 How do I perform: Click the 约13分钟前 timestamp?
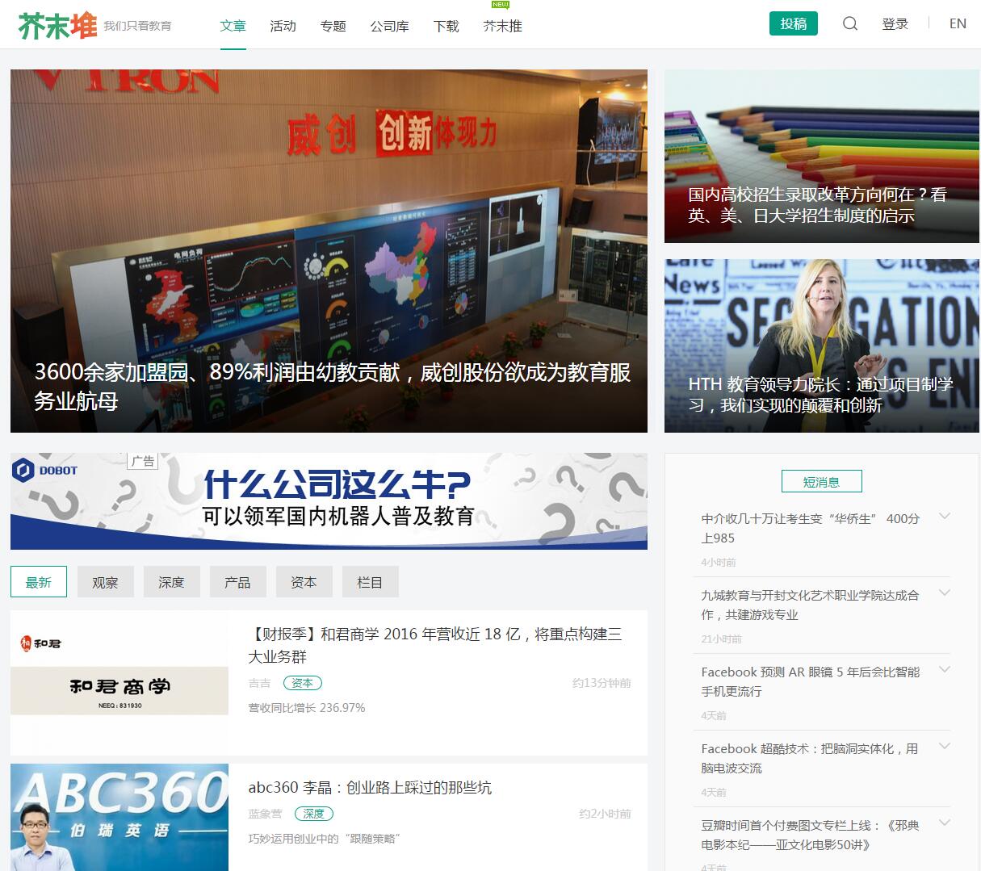pos(602,683)
